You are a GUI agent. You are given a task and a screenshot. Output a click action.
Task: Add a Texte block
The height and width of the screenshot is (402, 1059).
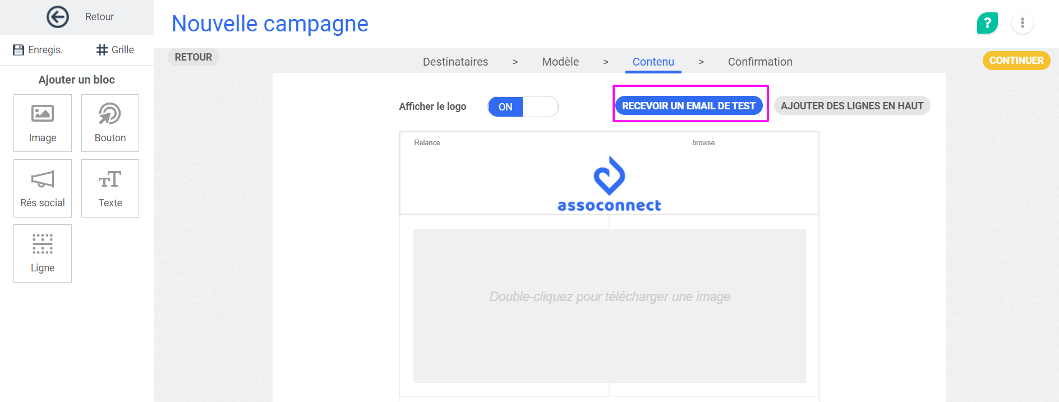coord(110,188)
